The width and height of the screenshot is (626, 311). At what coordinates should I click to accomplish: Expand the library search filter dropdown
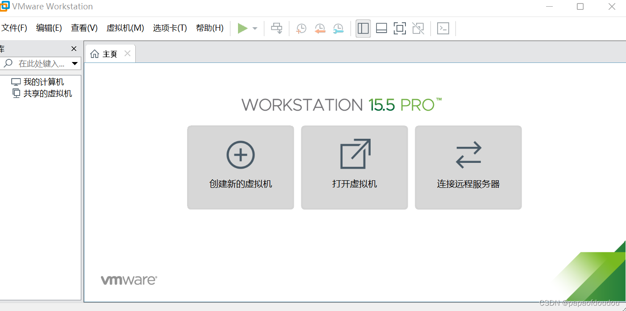tap(75, 64)
